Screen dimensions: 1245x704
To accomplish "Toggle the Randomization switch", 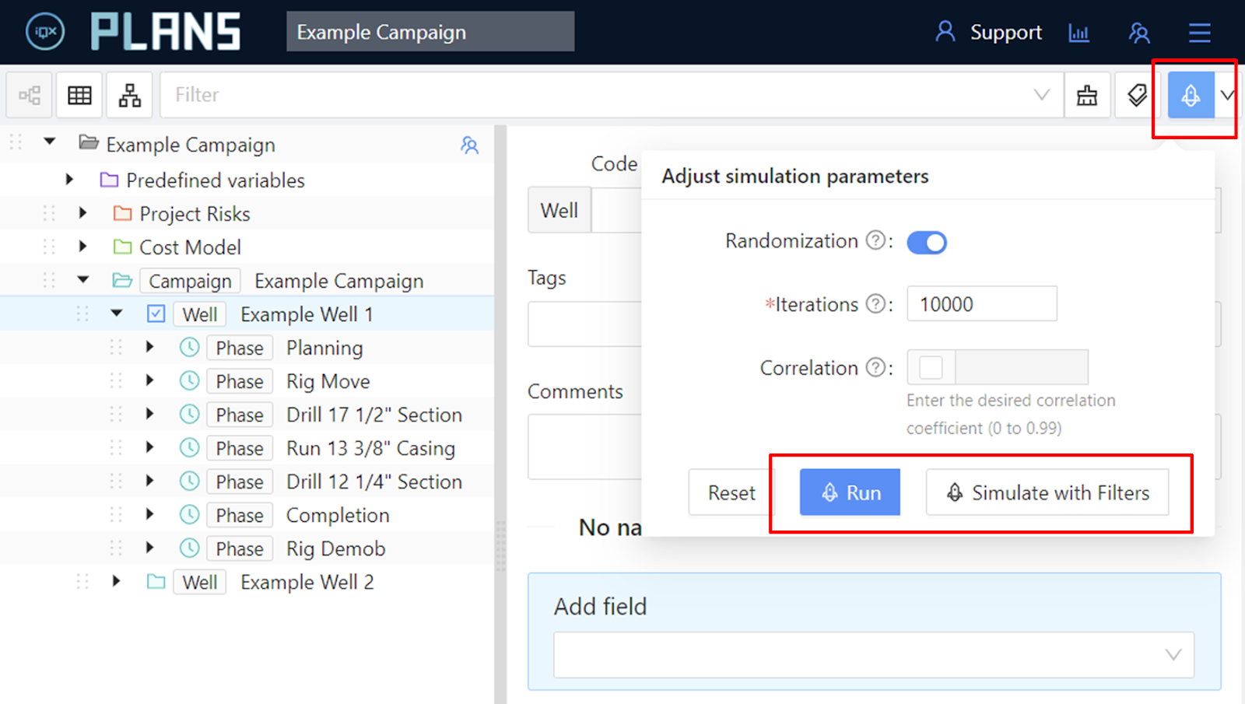I will 927,242.
